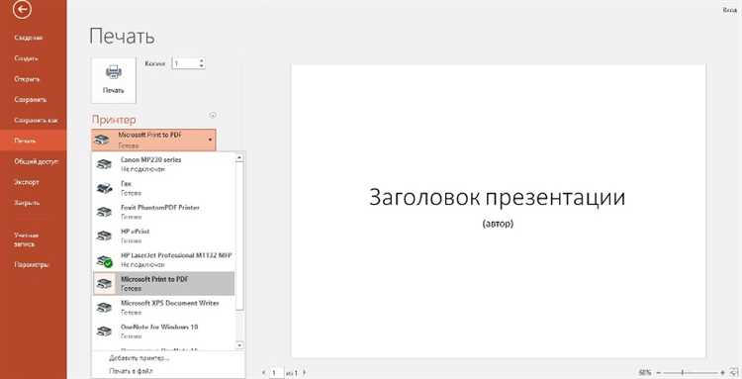Select the Печать tab in the sidebar
The image size is (742, 379).
click(33, 141)
